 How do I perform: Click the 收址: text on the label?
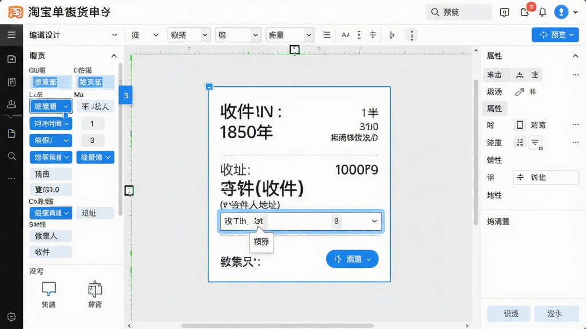(x=235, y=170)
